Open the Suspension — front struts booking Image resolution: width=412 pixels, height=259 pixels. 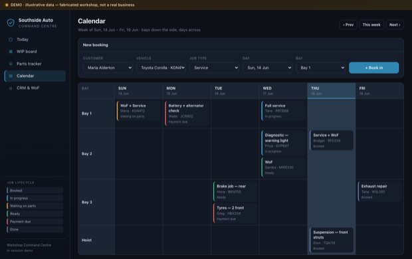point(332,240)
